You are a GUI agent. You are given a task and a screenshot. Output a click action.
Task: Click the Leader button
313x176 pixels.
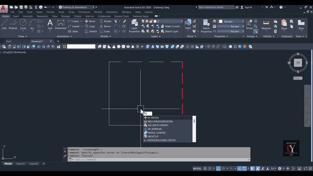74,26
